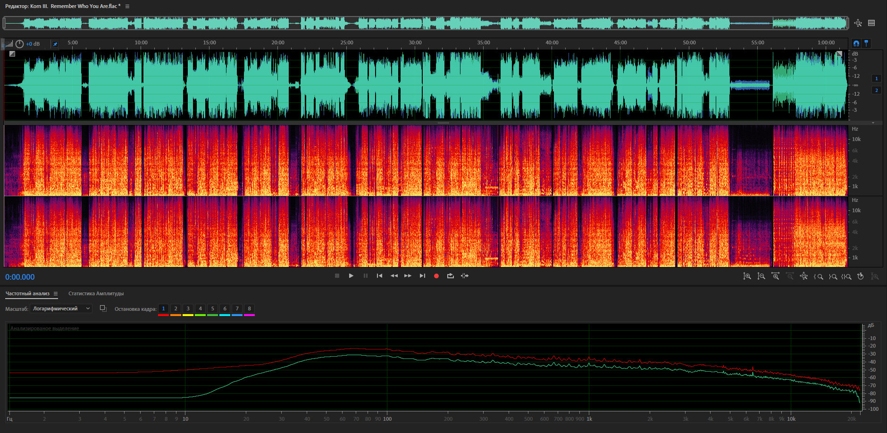Screen dimensions: 887x433
Task: Click the Skip Selection icon
Action: 465,276
